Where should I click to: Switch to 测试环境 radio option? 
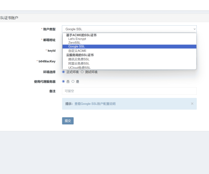(x=82, y=72)
